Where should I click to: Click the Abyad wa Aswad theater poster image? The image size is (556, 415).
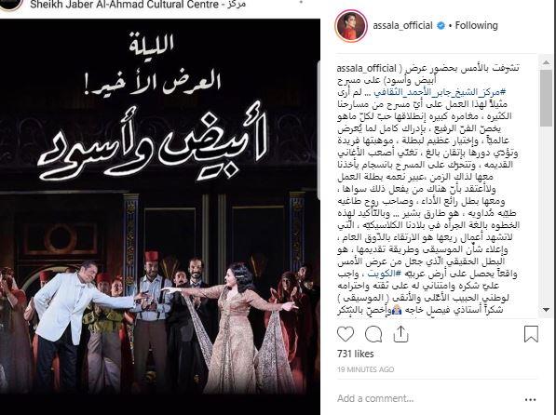coord(160,207)
